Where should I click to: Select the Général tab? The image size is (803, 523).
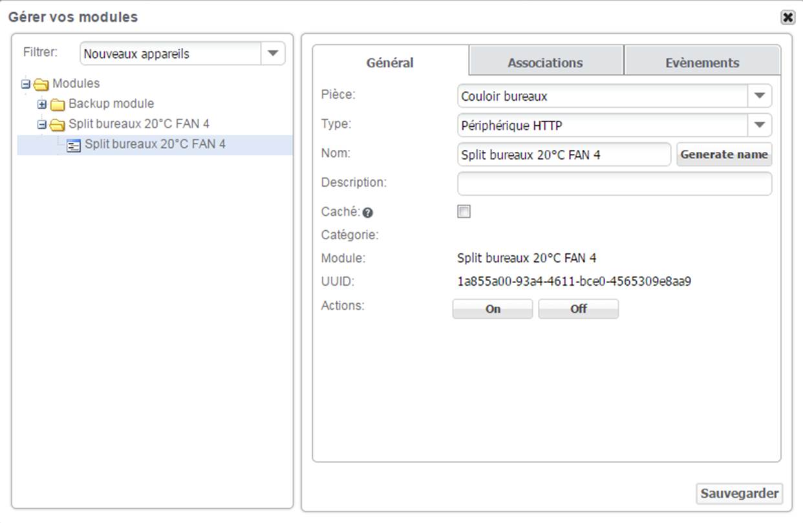(390, 63)
